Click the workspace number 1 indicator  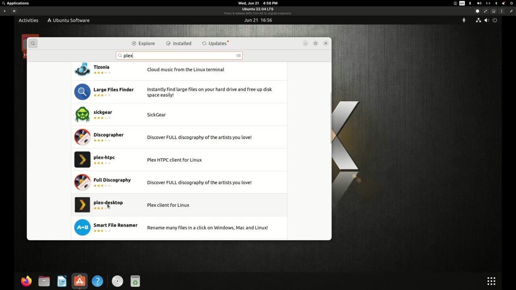(455, 3)
